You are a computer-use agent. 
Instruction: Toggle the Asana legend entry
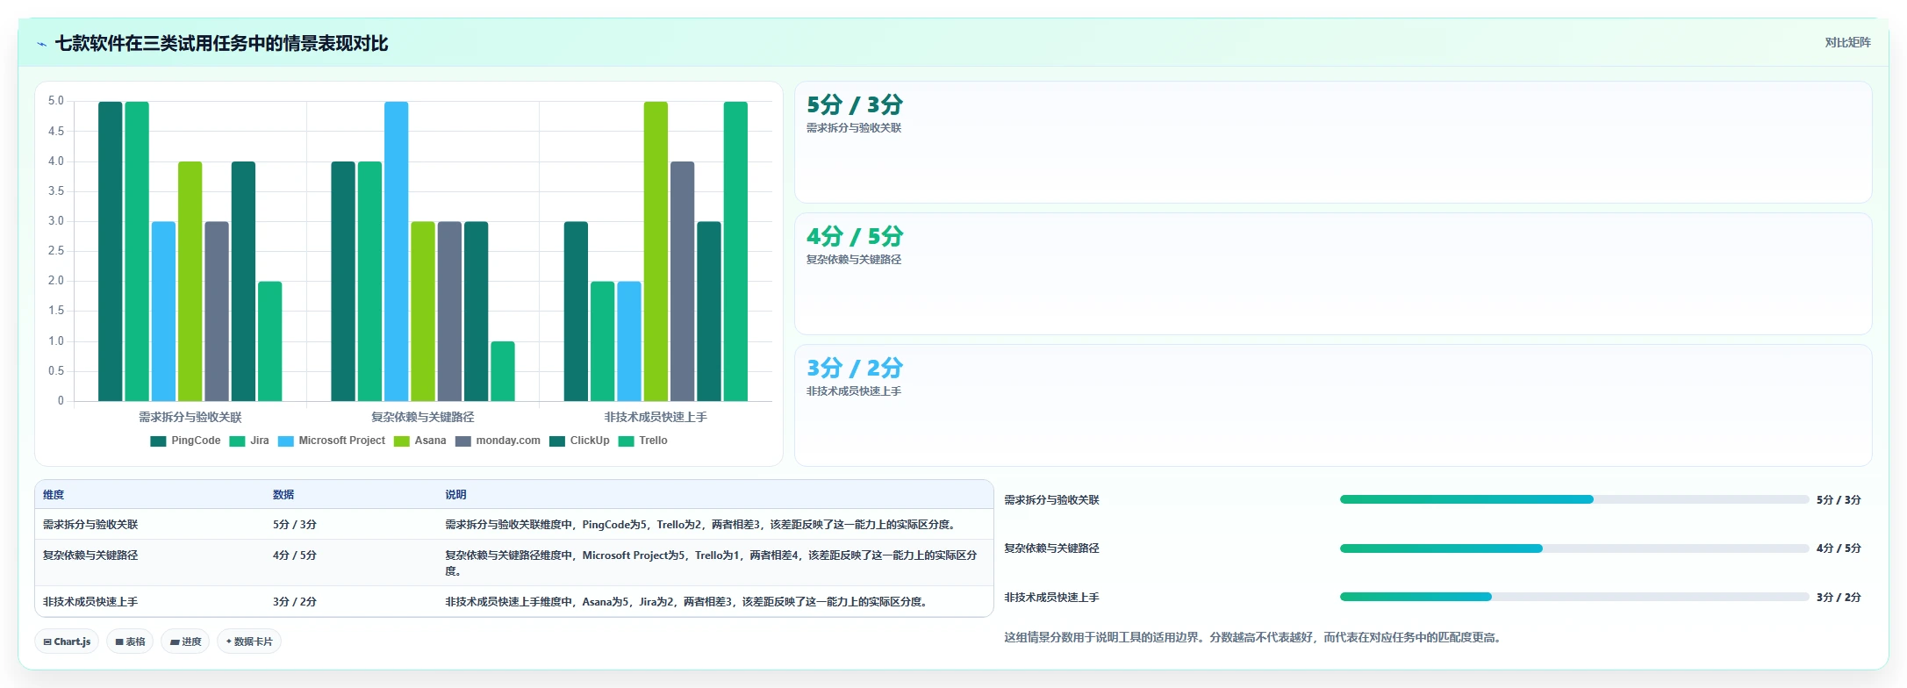pyautogui.click(x=420, y=441)
